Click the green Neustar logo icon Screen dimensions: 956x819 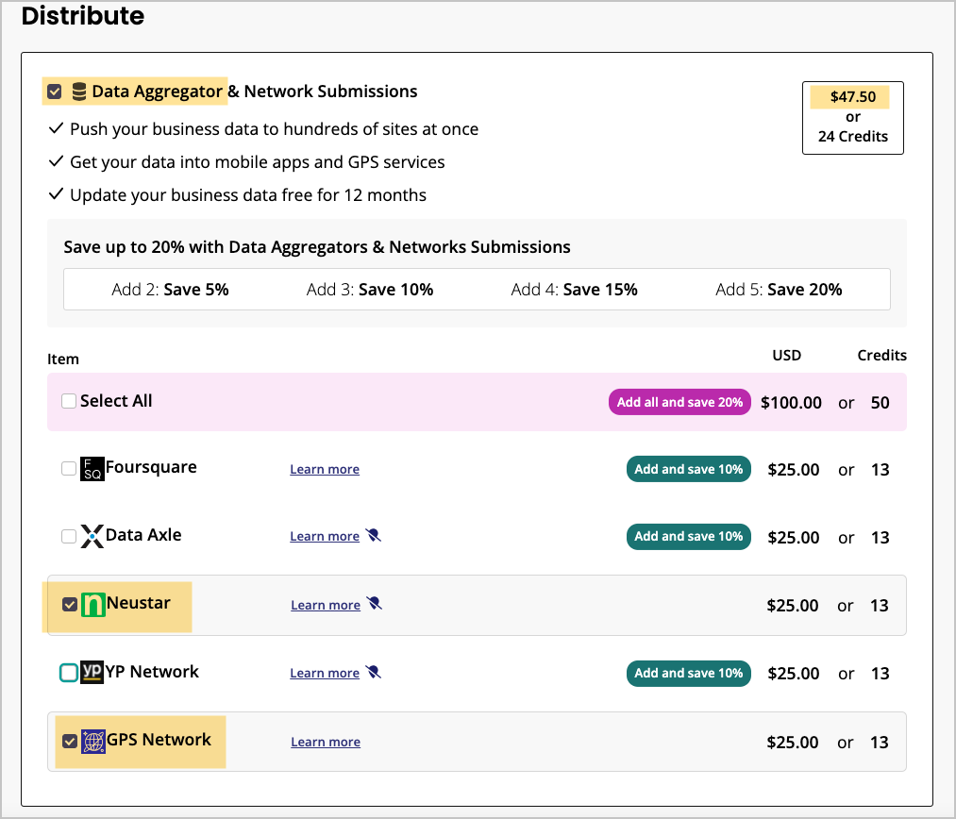point(93,605)
